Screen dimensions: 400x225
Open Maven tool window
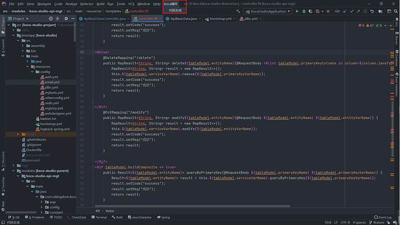(397, 38)
